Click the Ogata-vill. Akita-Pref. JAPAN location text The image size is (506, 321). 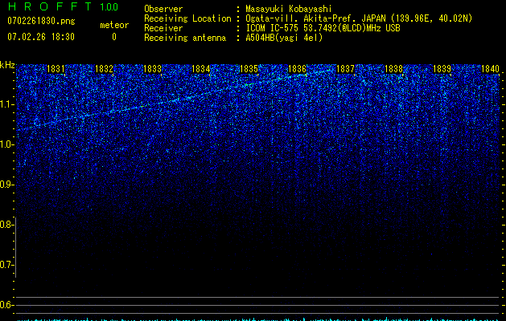click(359, 18)
